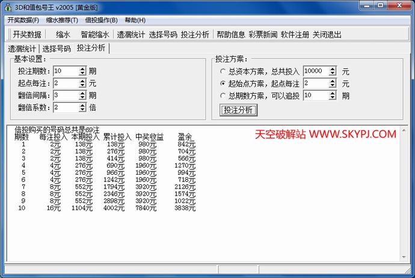Click the 开奖数据 toolbar button
The image size is (415, 278).
tap(27, 34)
